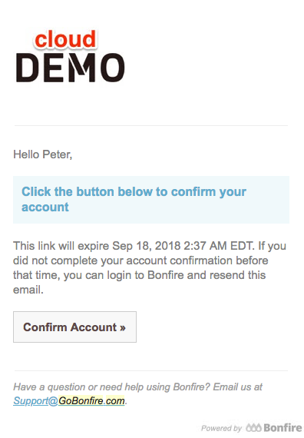The height and width of the screenshot is (438, 304).
Task: Click the word 'account' in blue banner
Action: point(45,207)
